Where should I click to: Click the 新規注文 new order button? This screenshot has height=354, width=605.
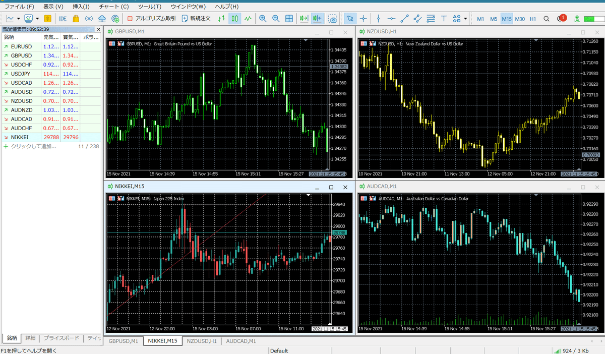(x=199, y=19)
